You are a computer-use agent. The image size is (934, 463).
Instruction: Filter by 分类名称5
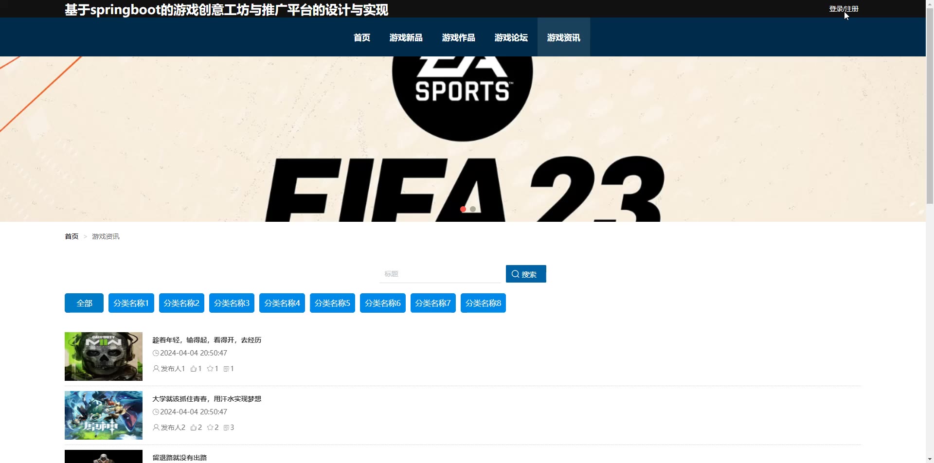coord(332,303)
